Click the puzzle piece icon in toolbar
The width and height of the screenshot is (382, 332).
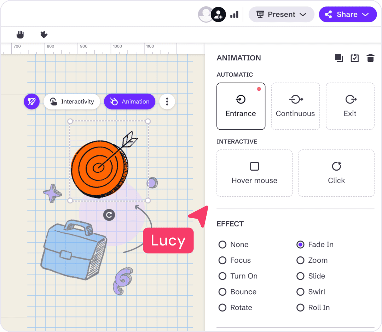(44, 35)
